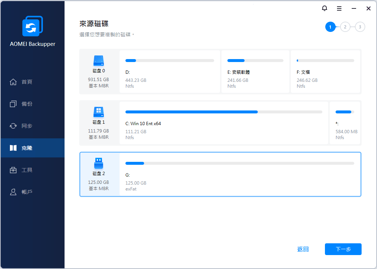Open the 帳戶 section
Image resolution: width=377 pixels, height=269 pixels.
click(x=33, y=192)
